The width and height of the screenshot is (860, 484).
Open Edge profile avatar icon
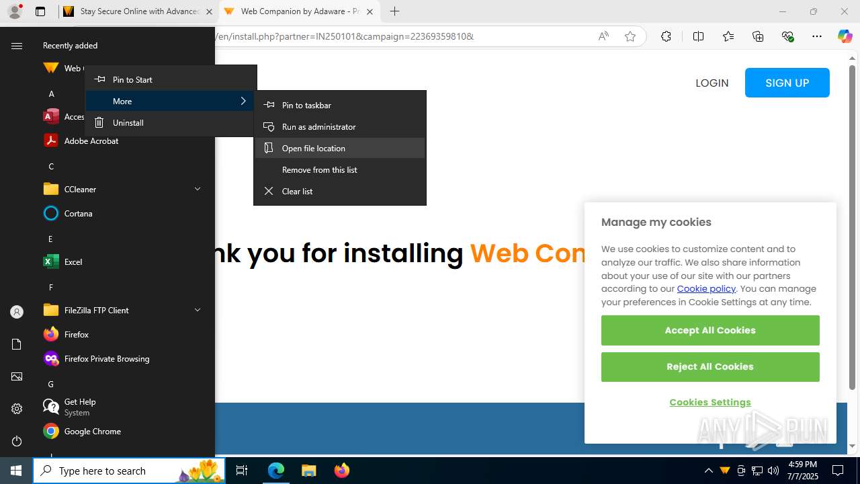pos(15,11)
